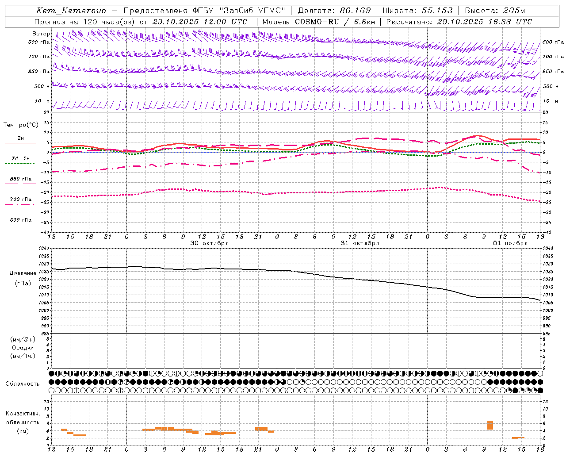This screenshot has height=453, width=566.
Task: Click the 700 гПа legend entry under Тем-ра
Action: point(20,200)
